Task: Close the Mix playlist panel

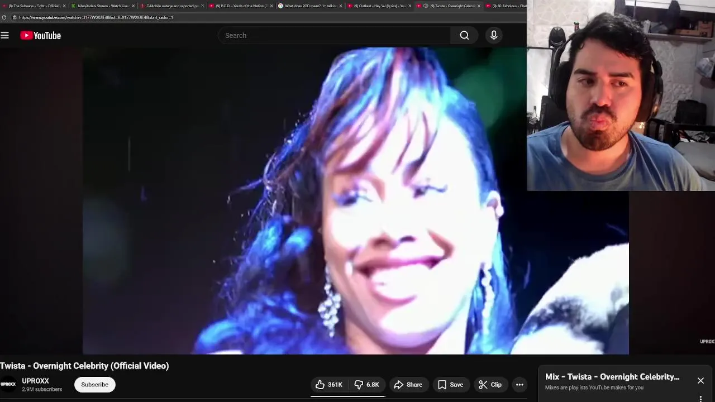Action: (x=700, y=381)
